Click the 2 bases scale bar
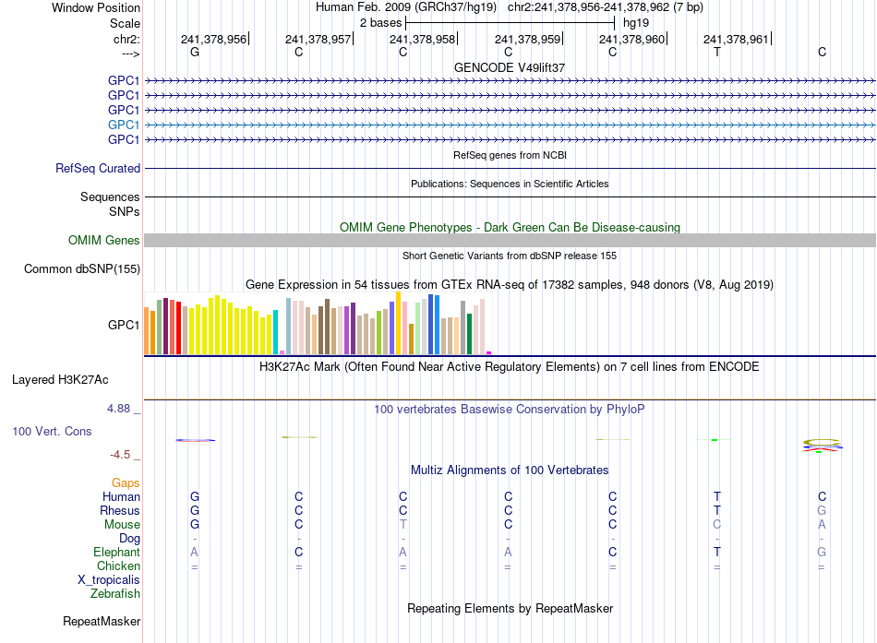The width and height of the screenshot is (877, 643). pos(511,23)
